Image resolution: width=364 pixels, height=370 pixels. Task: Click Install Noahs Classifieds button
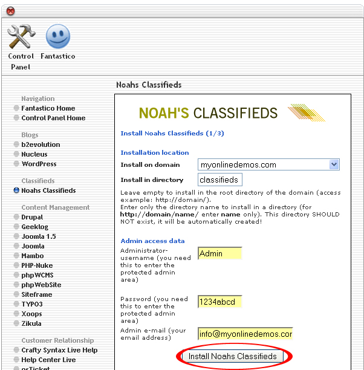tap(233, 356)
